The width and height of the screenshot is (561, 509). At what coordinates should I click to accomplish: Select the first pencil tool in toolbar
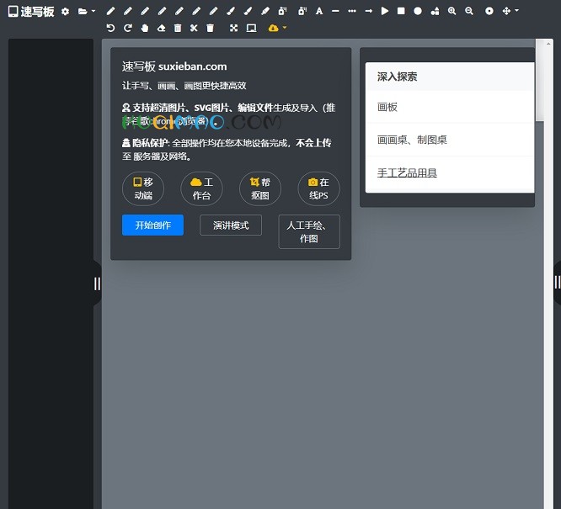(110, 12)
